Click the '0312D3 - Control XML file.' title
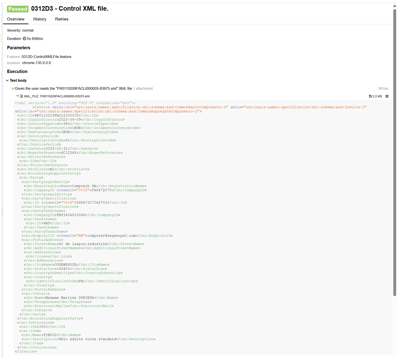This screenshot has width=397, height=358. point(70,9)
